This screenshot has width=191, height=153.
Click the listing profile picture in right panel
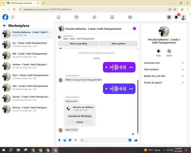point(164,32)
